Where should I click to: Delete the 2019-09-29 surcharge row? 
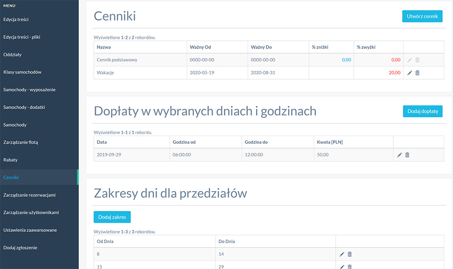click(x=407, y=155)
